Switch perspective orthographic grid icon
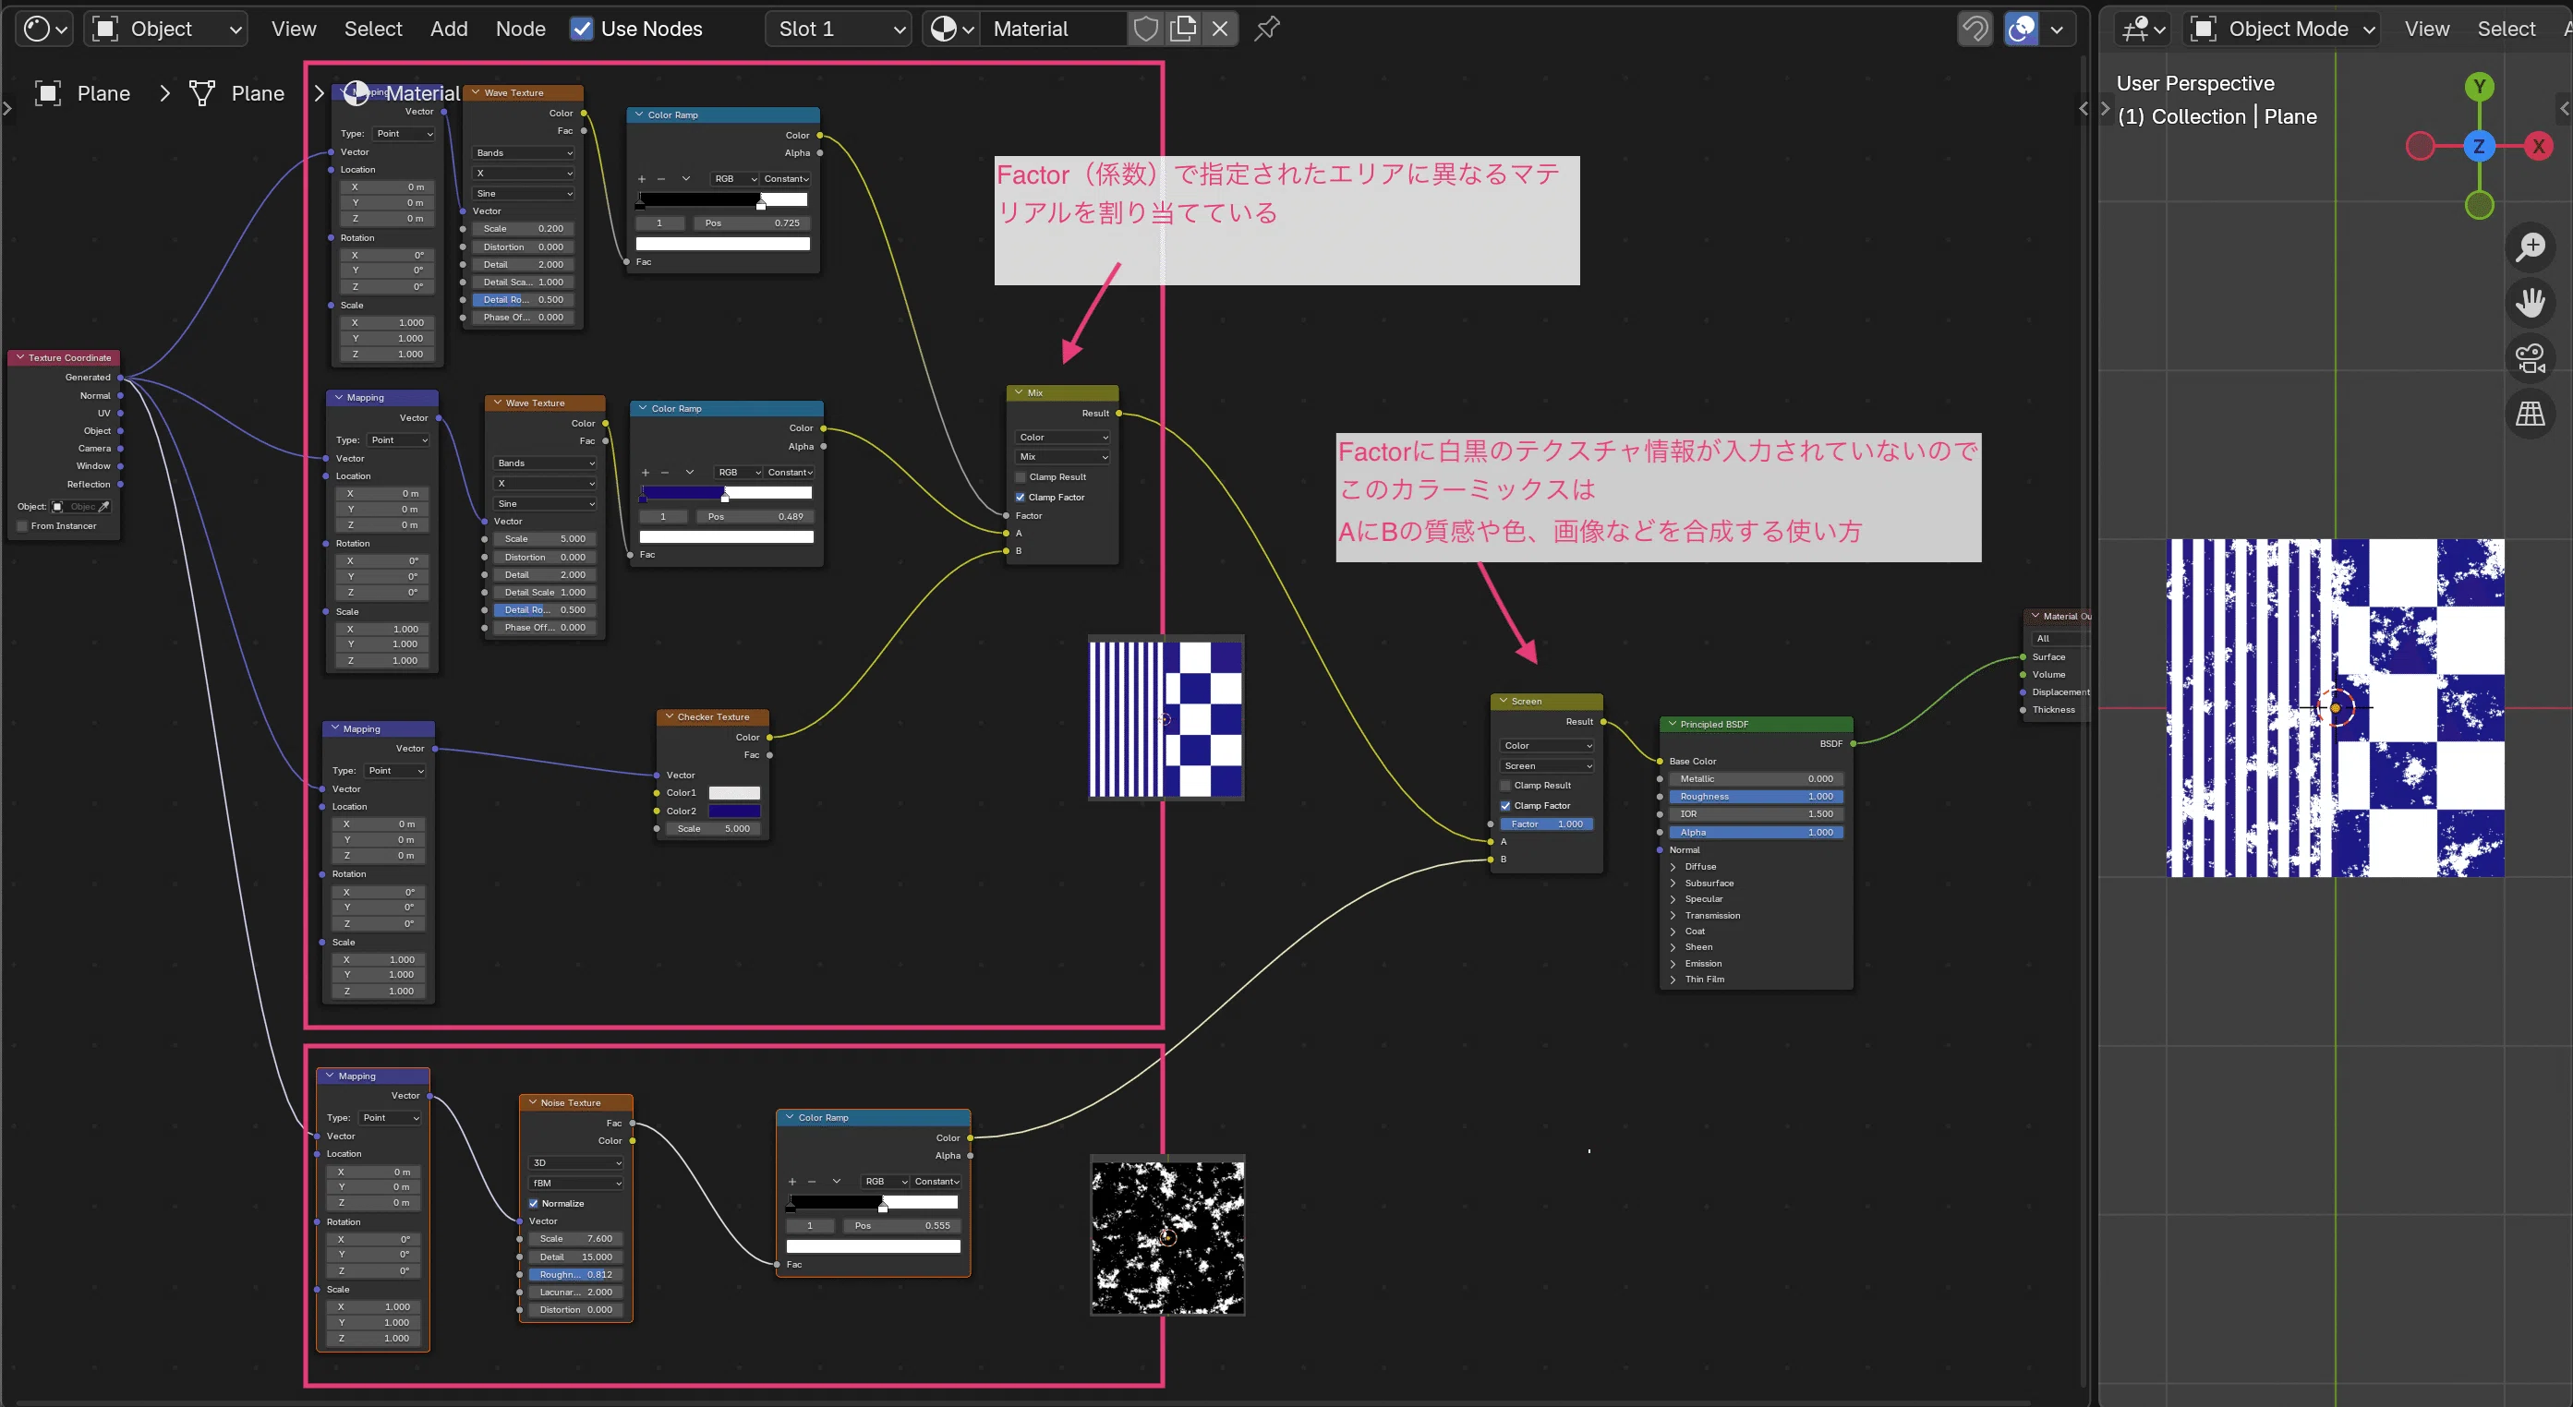The width and height of the screenshot is (2573, 1407). coord(2529,414)
